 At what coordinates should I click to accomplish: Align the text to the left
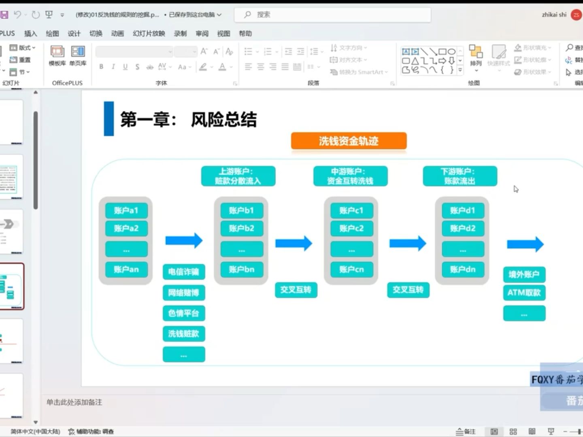click(248, 67)
